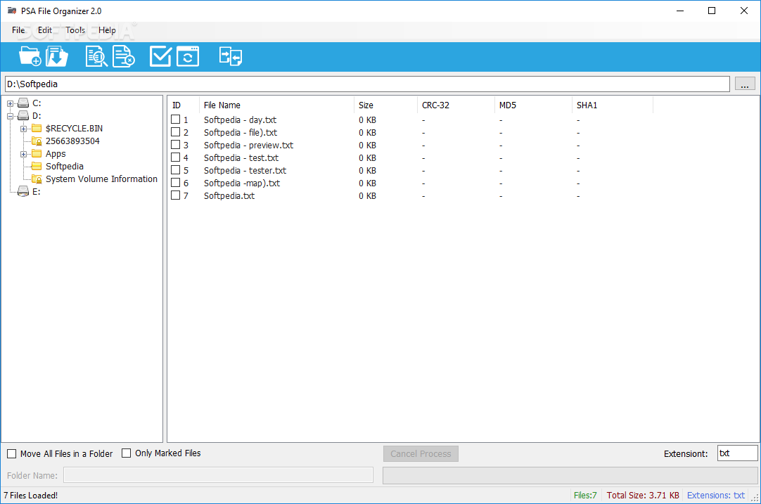Check the box for Softpedia - preview.txt
This screenshot has width=761, height=504.
[x=176, y=145]
